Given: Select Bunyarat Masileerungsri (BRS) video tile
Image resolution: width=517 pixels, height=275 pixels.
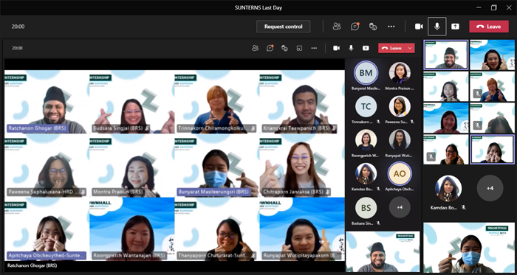Looking at the screenshot, I should click(x=217, y=165).
